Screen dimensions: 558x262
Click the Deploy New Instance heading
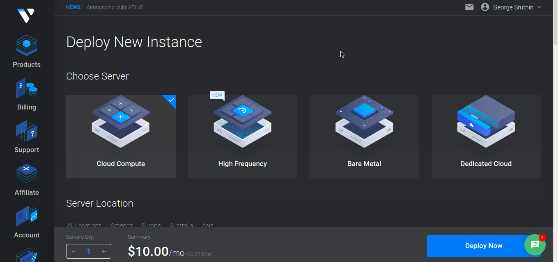(134, 42)
